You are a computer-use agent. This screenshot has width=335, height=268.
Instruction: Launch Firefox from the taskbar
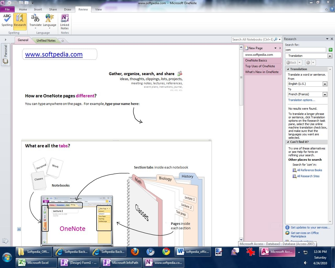(x=135, y=252)
